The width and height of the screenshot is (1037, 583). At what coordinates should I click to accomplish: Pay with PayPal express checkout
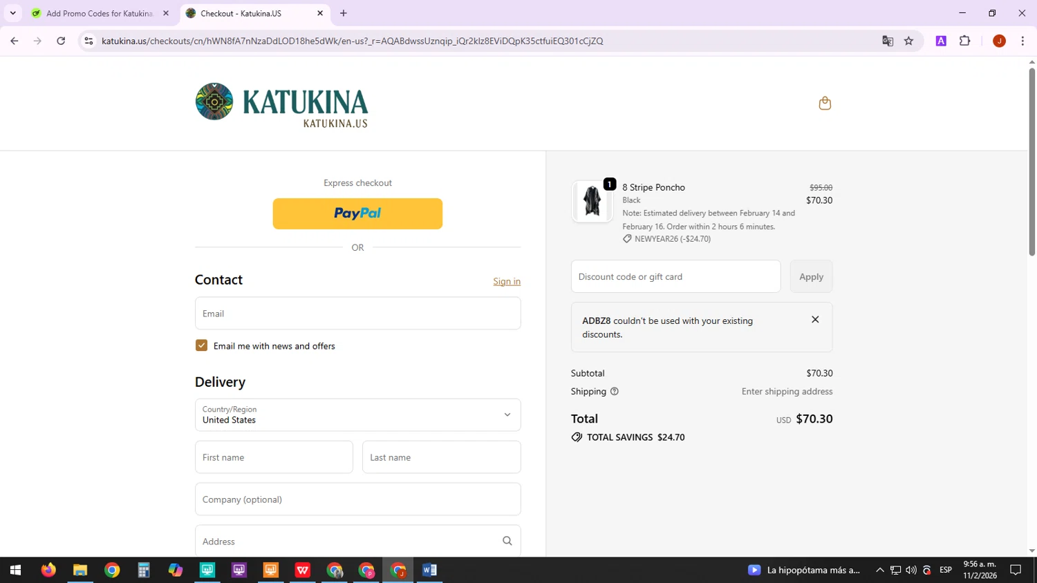[x=357, y=213]
